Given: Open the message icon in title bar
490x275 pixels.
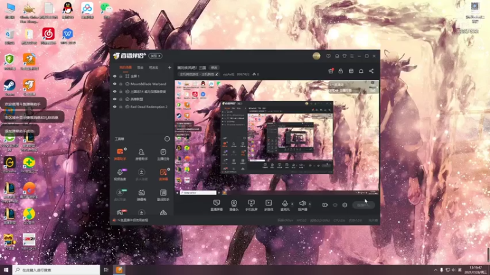Looking at the screenshot, I should (x=328, y=56).
